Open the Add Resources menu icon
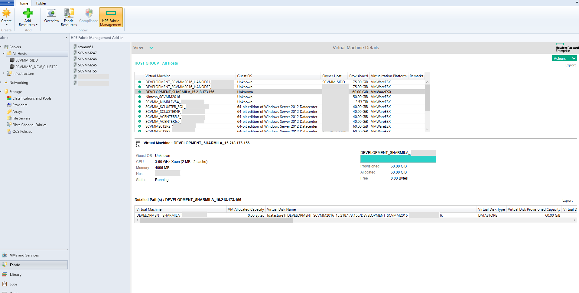579x293 pixels. pos(28,17)
